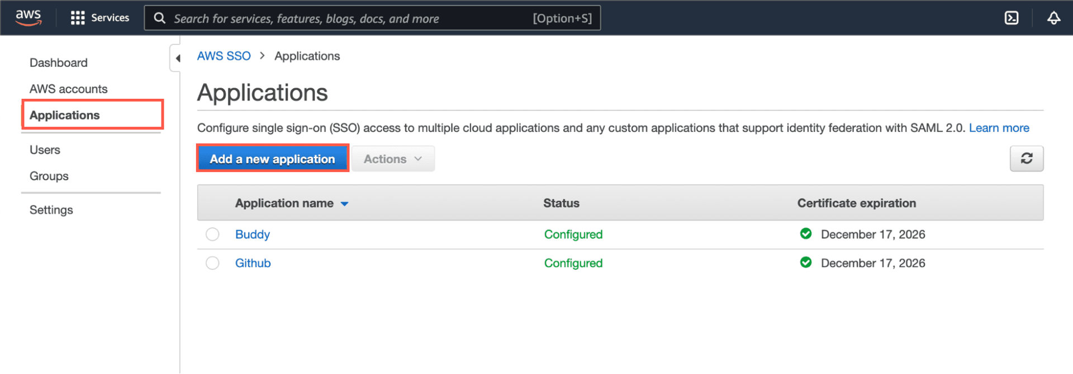
Task: Collapse the left navigation panel
Action: point(177,58)
